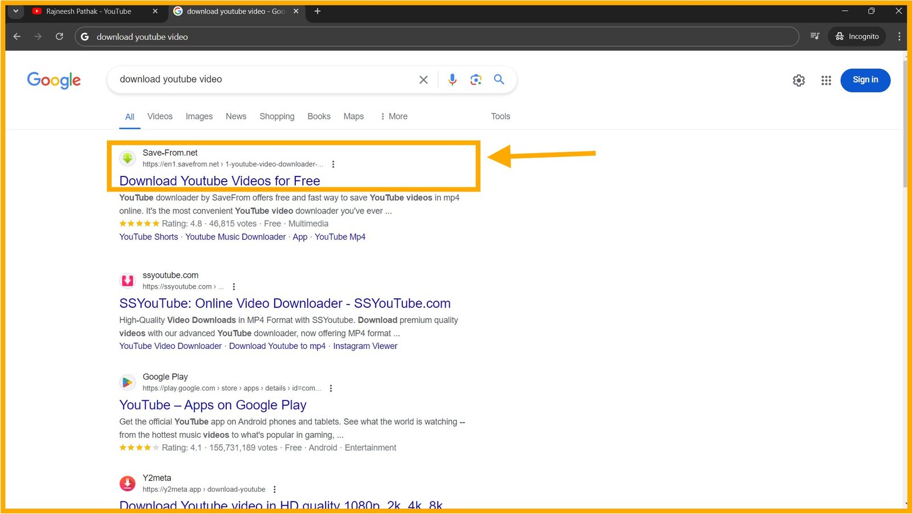
Task: Switch to the Shopping tab
Action: (277, 116)
